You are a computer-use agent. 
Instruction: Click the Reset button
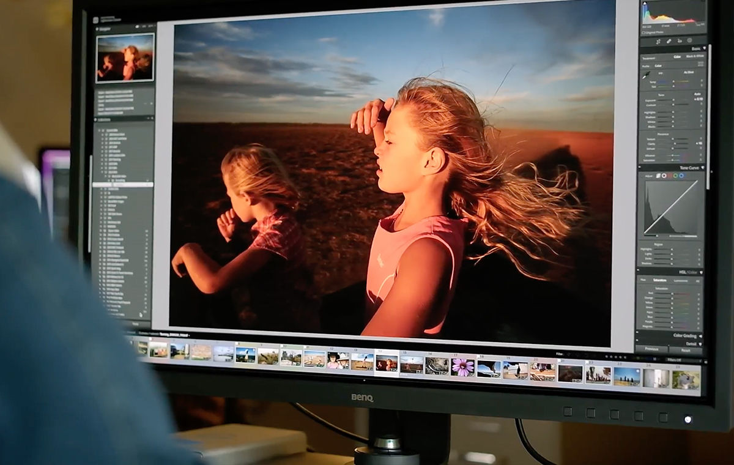pos(685,351)
